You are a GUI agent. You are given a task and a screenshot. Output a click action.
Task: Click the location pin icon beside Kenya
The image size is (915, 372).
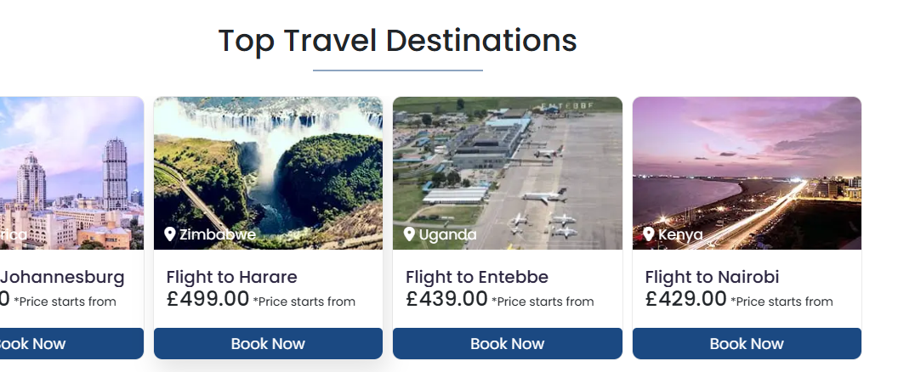tap(649, 234)
